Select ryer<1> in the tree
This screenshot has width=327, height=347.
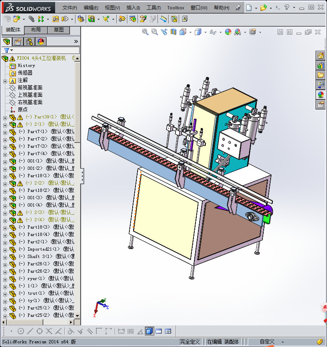click(36, 278)
